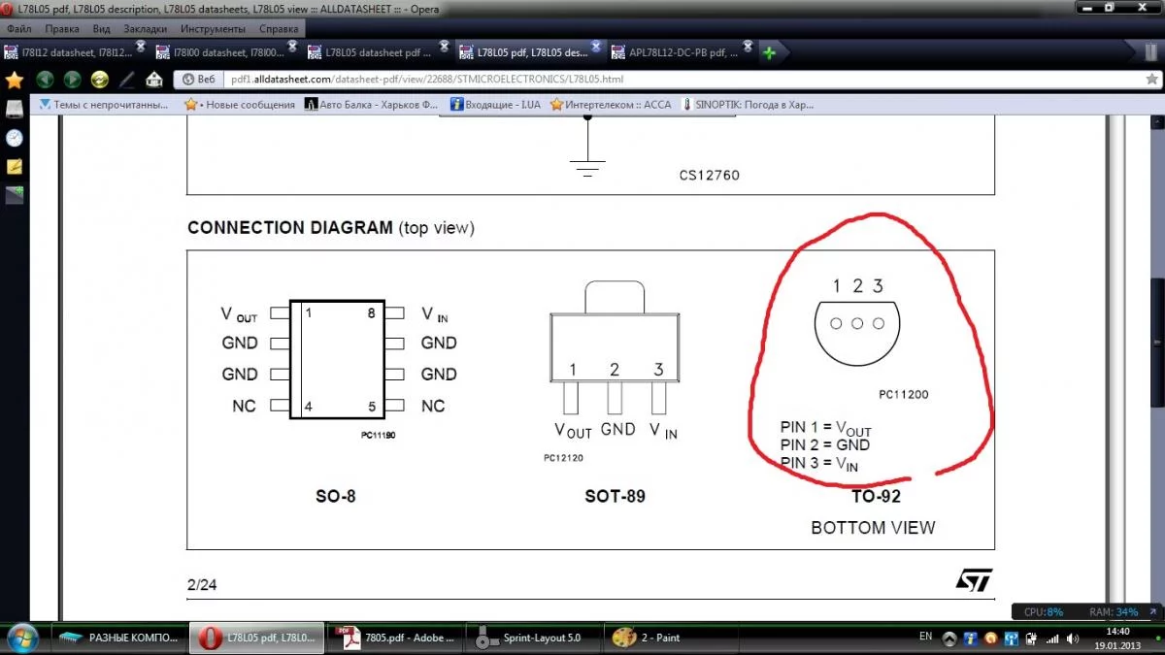Open the Файл menu
This screenshot has width=1165, height=655.
18,29
